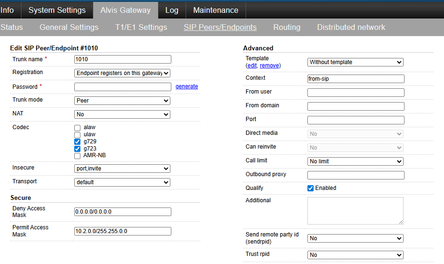Click inside the Additional text area
Image resolution: width=444 pixels, height=264 pixels.
(355, 210)
